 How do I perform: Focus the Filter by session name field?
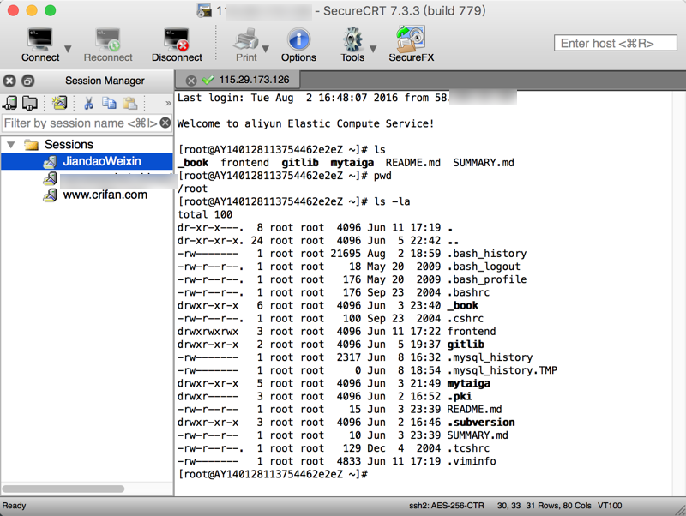[81, 123]
